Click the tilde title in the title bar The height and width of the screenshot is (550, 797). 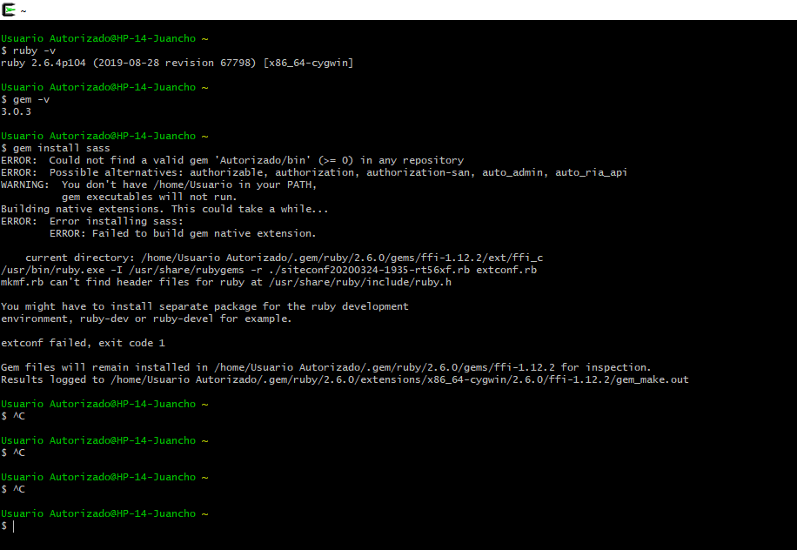[24, 9]
